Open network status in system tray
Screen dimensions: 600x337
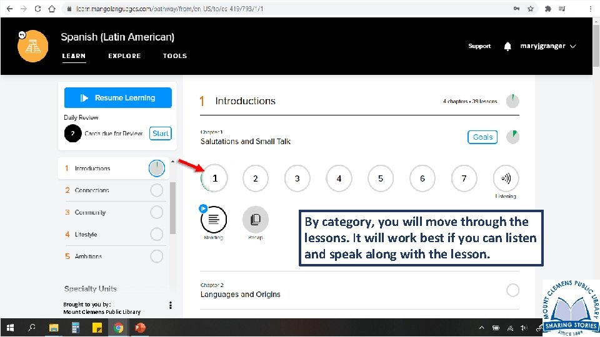click(510, 328)
